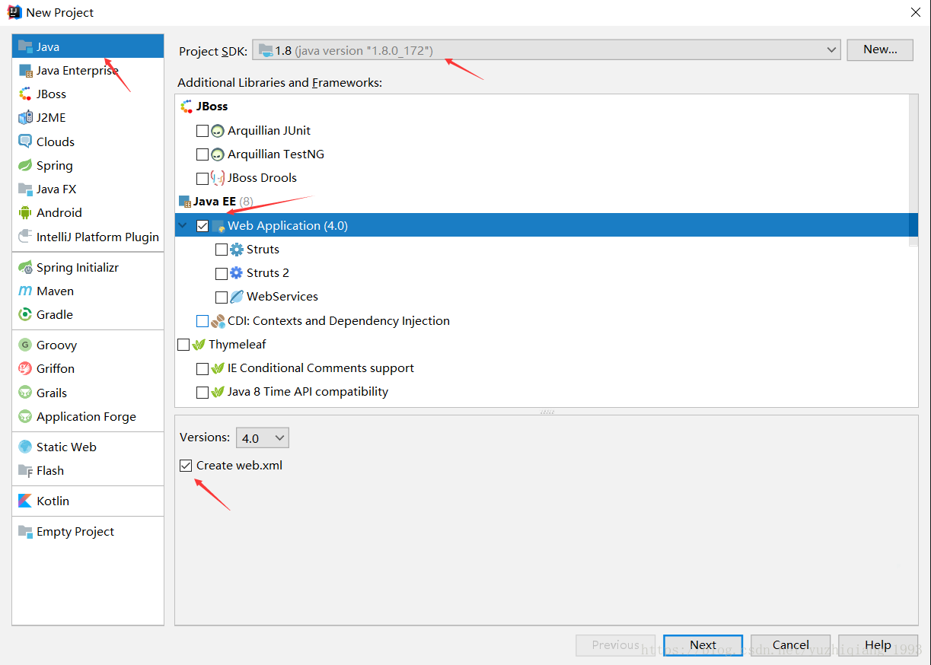931x665 pixels.
Task: Check the JBoss Drools checkbox
Action: (202, 178)
